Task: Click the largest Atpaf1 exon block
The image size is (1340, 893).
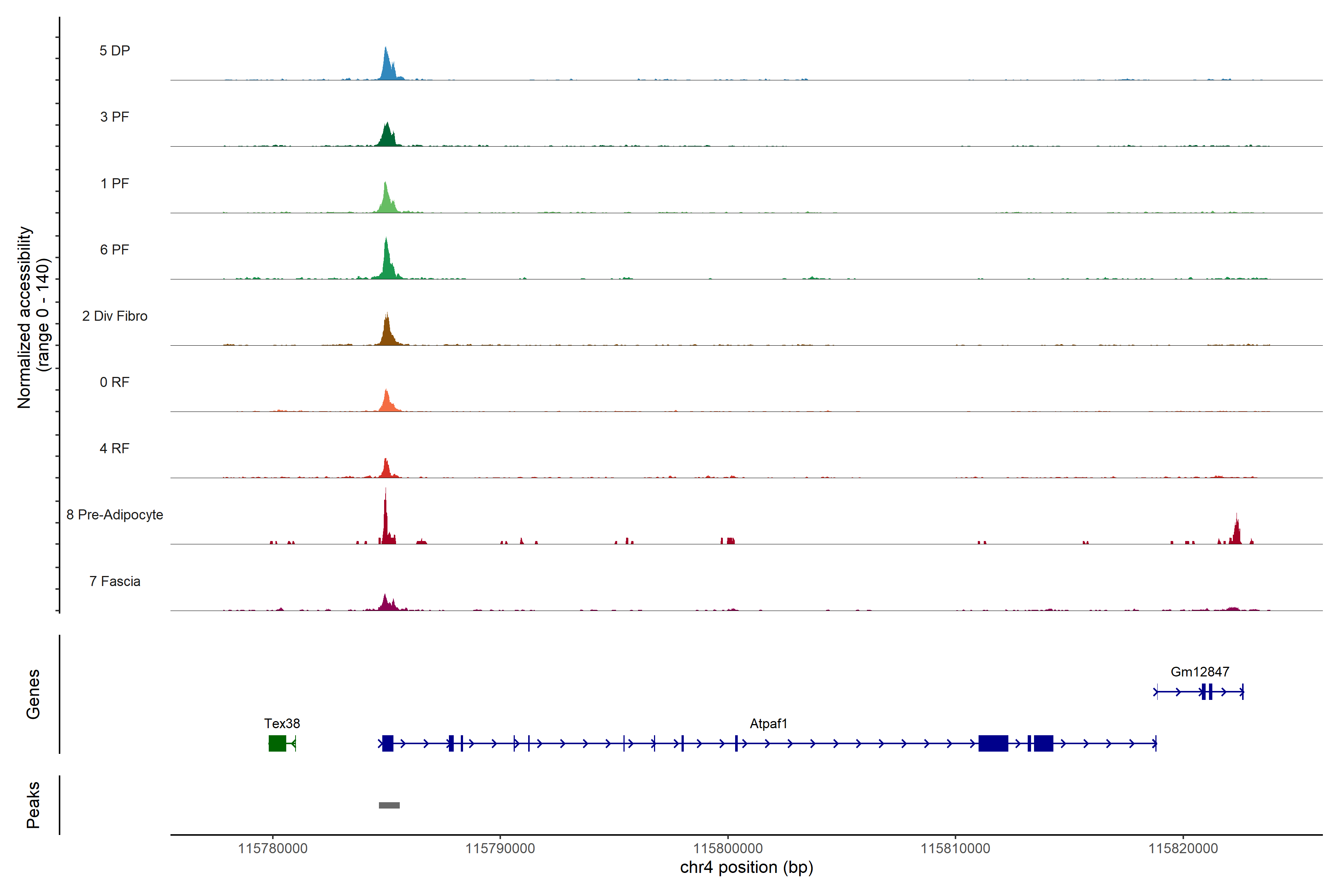Action: click(993, 743)
